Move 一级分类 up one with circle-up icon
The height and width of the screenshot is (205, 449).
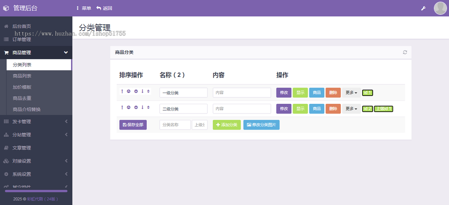click(x=129, y=91)
